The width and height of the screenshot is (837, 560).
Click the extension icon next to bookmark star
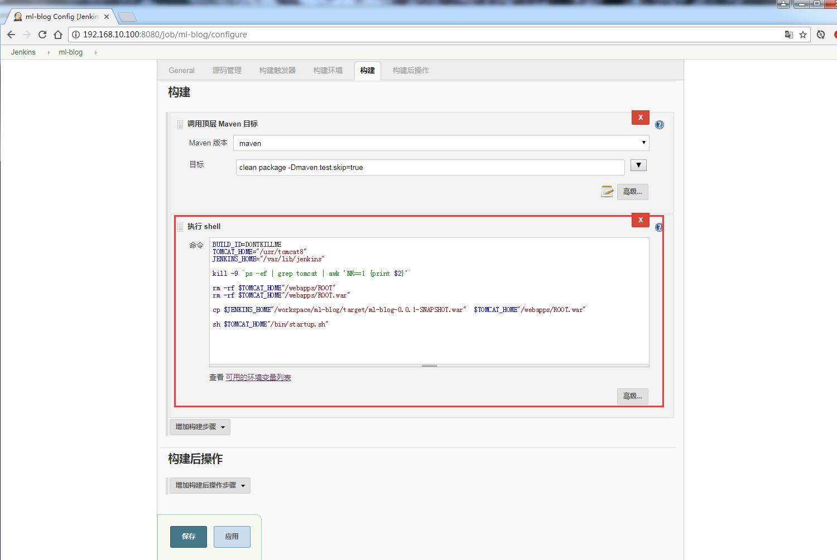820,35
